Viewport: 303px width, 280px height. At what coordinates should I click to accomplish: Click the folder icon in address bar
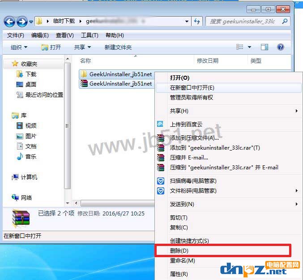point(39,21)
